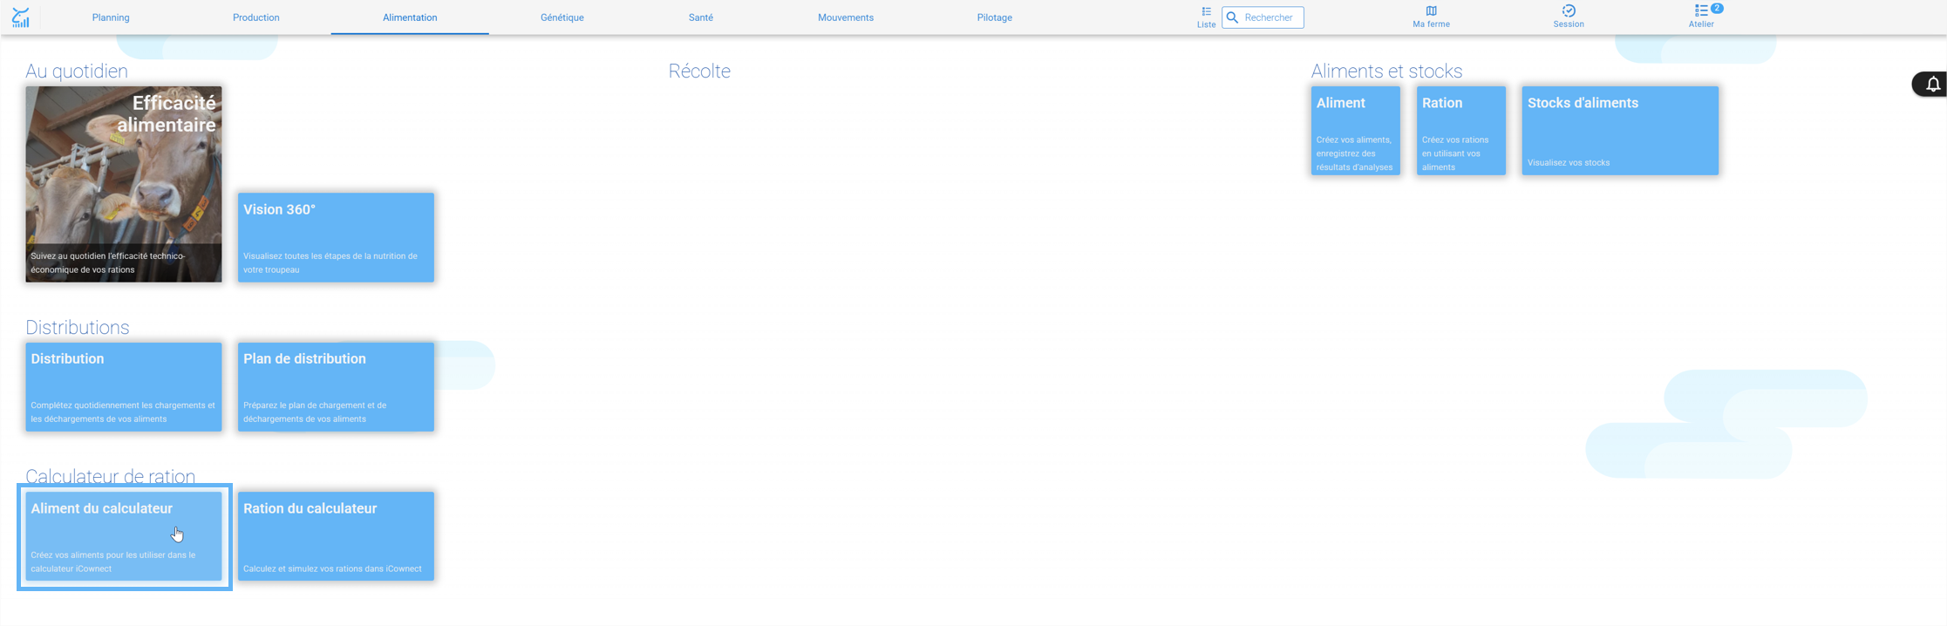This screenshot has height=626, width=1947.
Task: Open the Ration tile under Aliments et stocks
Action: click(1460, 131)
